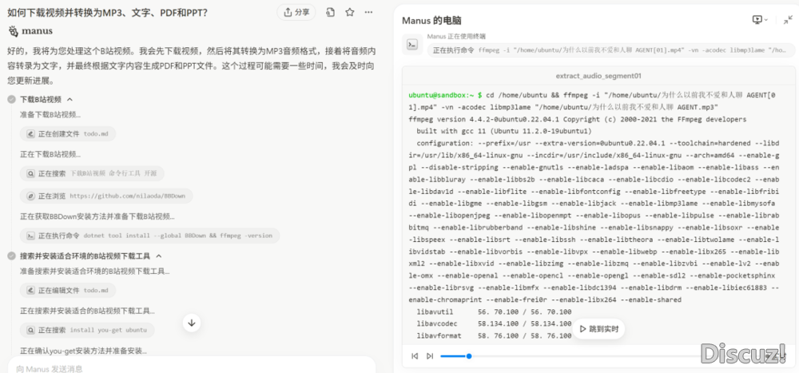Click the terminal icon beside Manus 正在使用终端
This screenshot has width=799, height=373.
click(x=411, y=45)
